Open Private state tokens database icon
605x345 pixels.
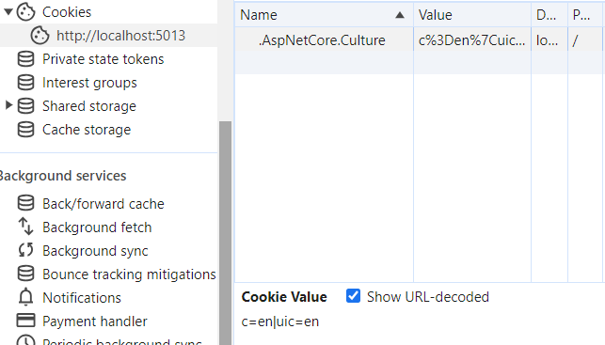tap(25, 59)
